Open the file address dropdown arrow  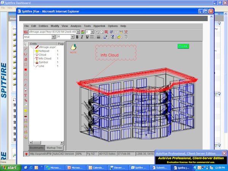coord(78,32)
